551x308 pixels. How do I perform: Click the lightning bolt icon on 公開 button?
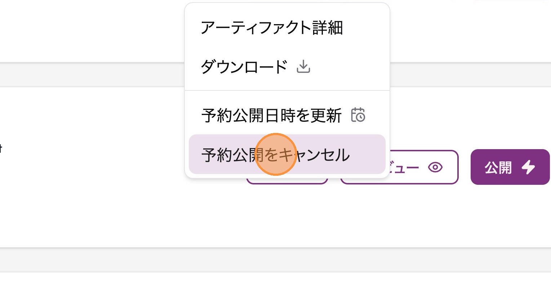pos(528,168)
